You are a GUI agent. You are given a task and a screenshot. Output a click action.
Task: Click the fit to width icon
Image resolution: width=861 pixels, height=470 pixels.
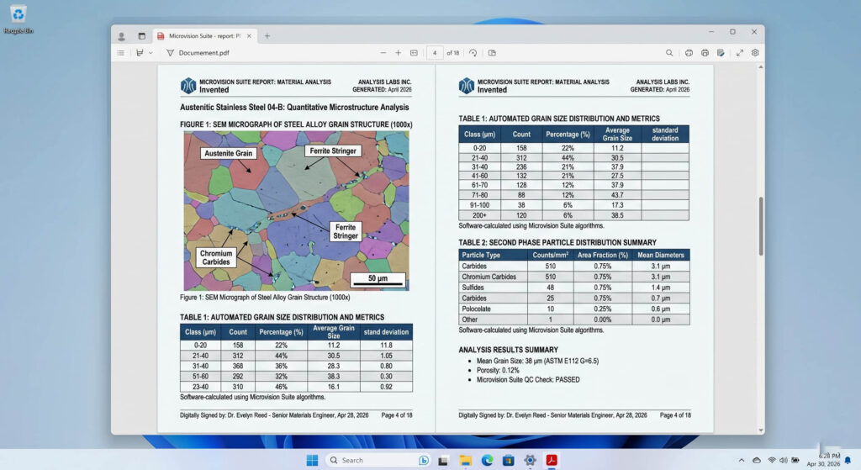tap(414, 53)
